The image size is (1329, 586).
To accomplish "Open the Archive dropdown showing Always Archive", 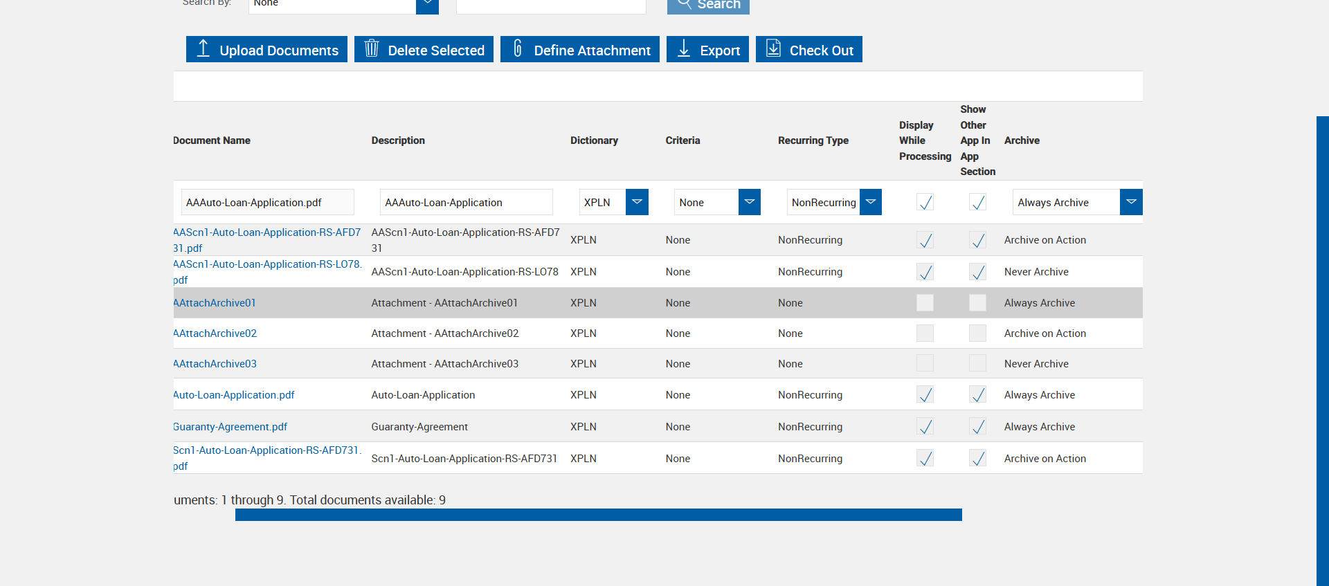I will click(x=1078, y=202).
